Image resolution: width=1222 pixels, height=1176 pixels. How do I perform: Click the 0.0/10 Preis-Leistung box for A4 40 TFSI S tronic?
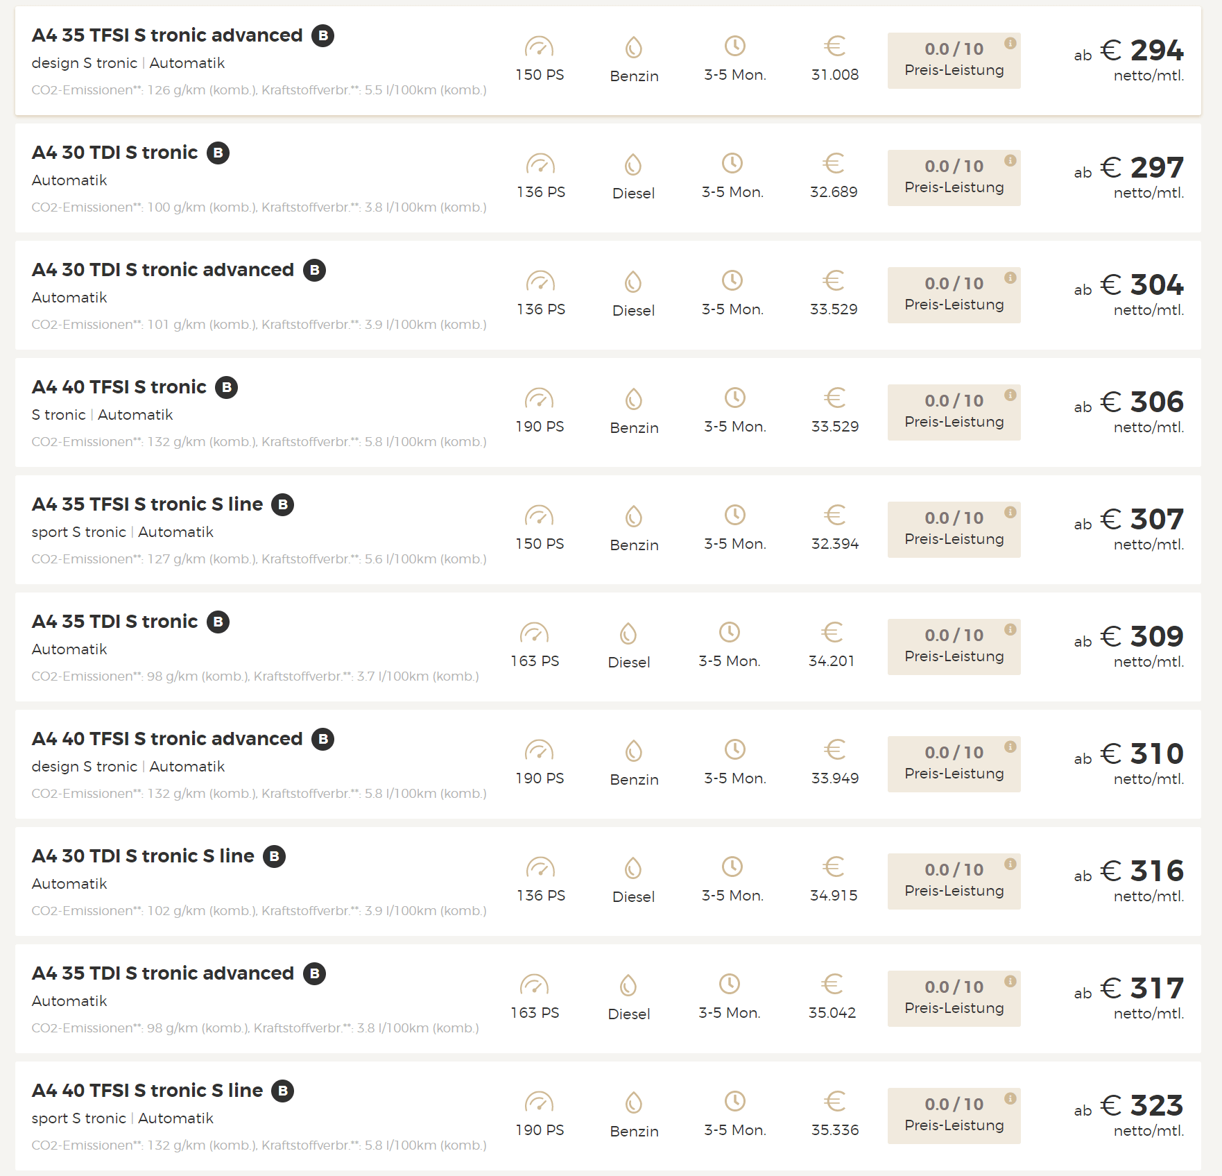point(954,412)
